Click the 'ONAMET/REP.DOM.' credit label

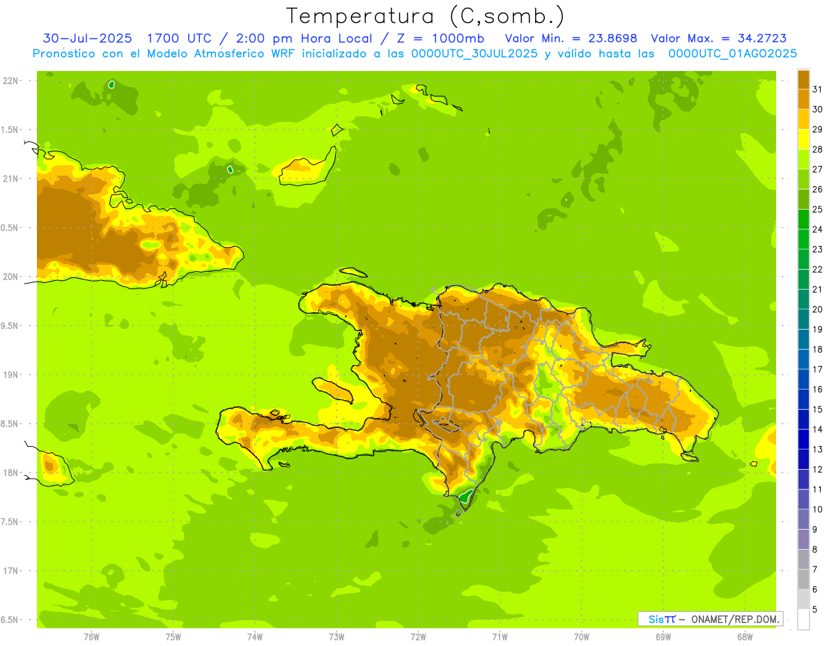click(734, 619)
